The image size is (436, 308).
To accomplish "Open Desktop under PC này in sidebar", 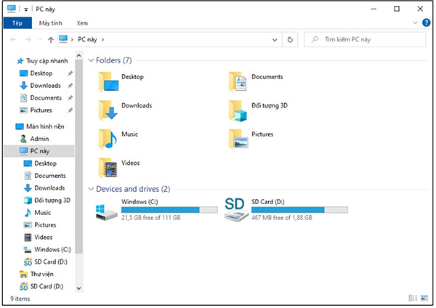I will [x=40, y=163].
